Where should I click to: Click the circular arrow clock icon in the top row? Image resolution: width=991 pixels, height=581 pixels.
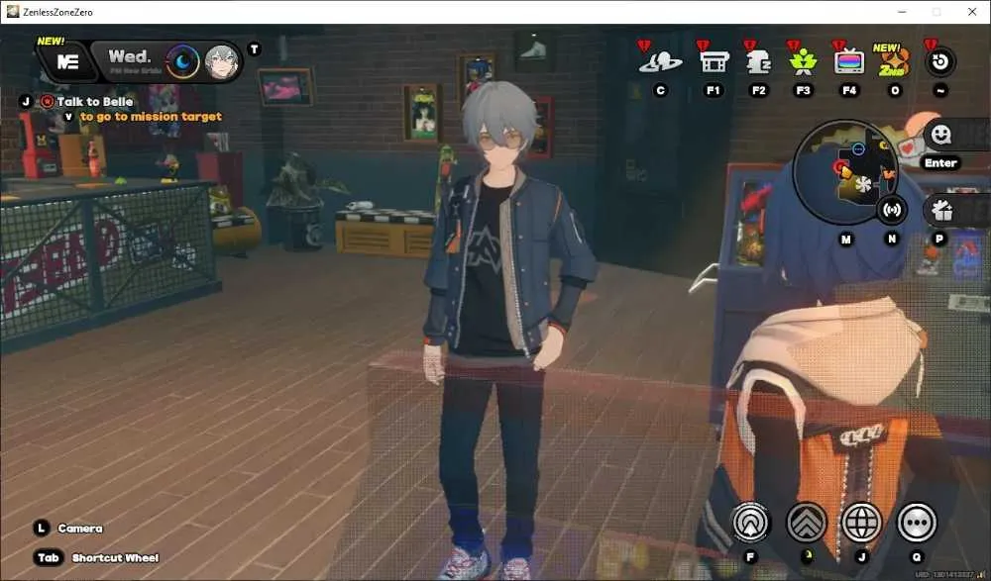939,61
